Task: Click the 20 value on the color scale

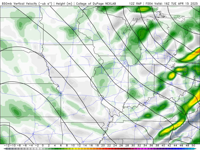Action: click(x=103, y=145)
